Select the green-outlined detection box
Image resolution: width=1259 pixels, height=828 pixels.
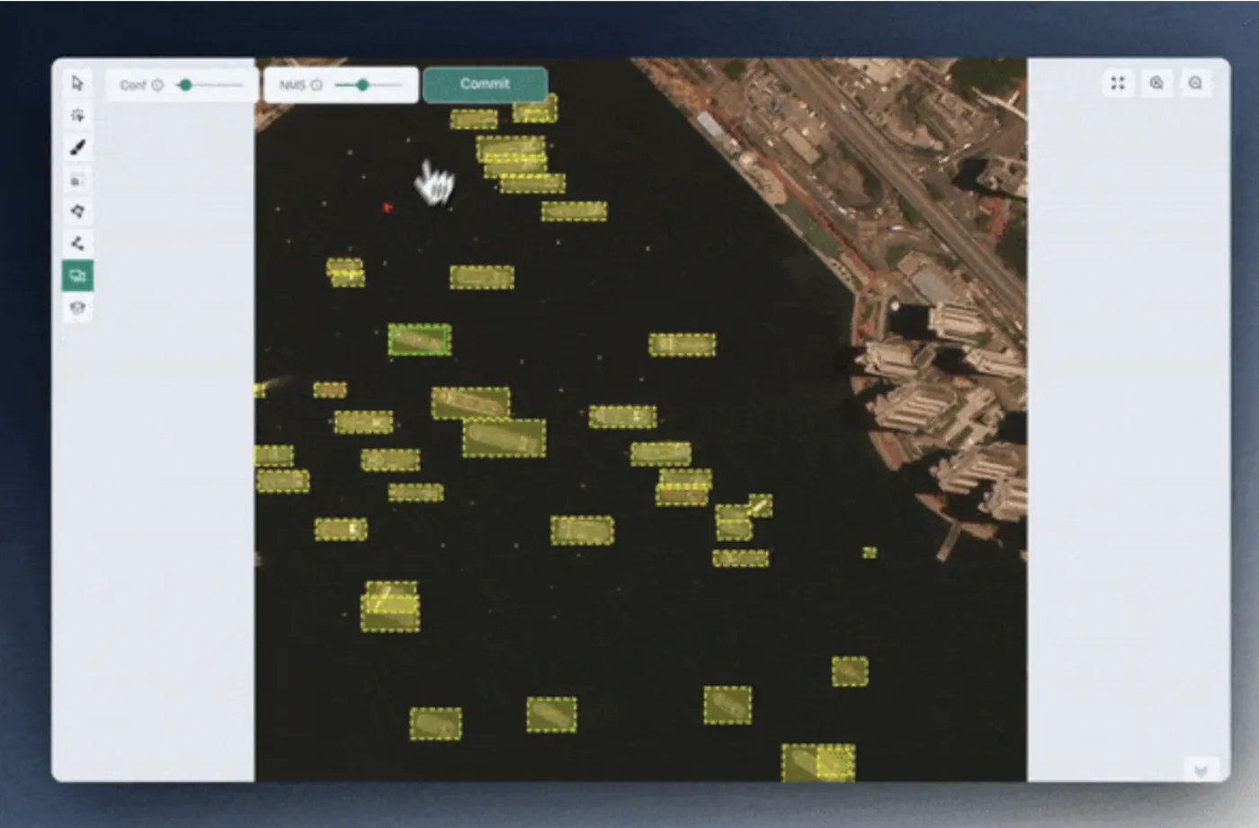[419, 340]
